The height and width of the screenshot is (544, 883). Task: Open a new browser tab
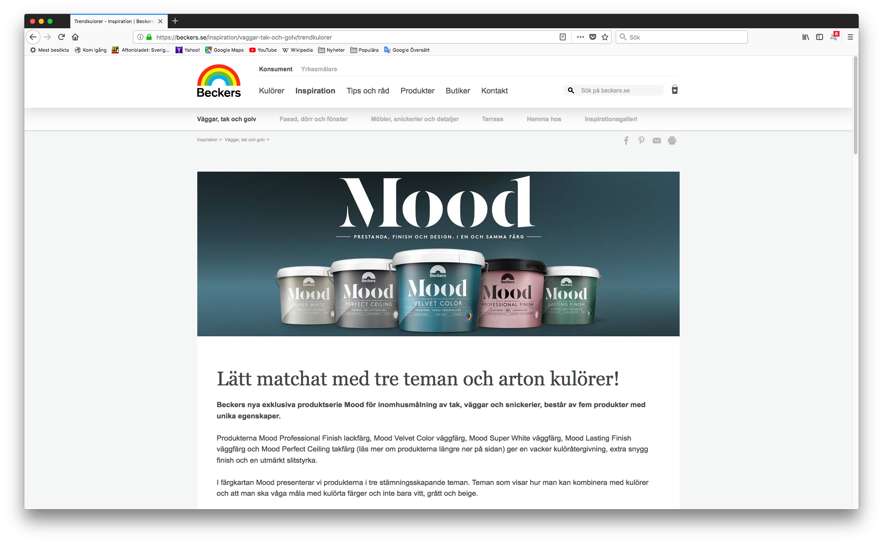coord(175,21)
